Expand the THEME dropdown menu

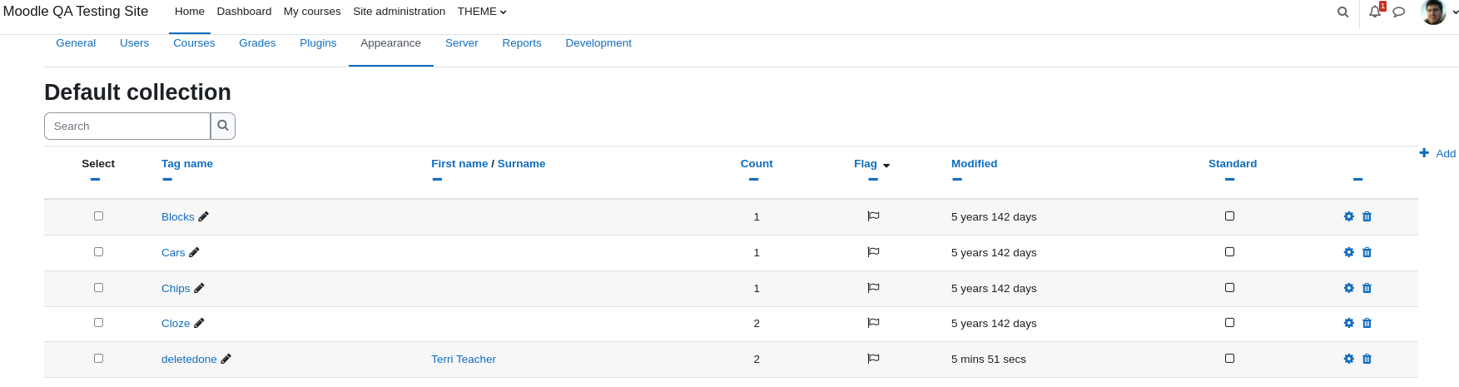pyautogui.click(x=482, y=12)
